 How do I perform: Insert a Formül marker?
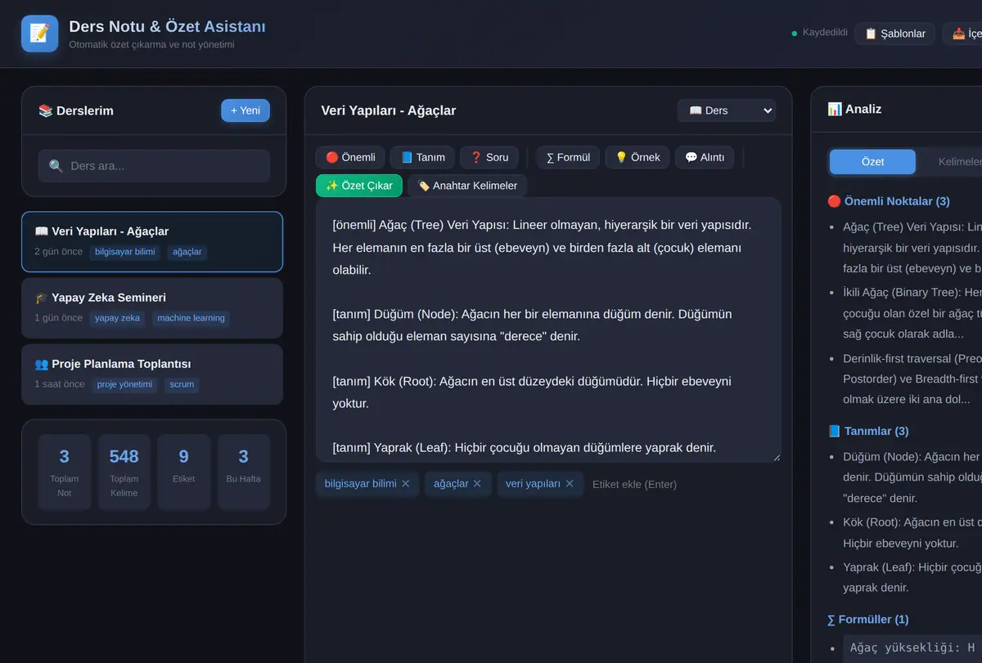(x=568, y=157)
